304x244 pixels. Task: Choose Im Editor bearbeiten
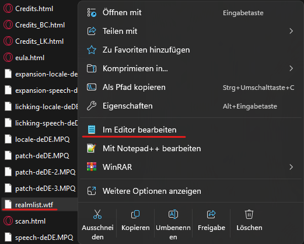point(191,130)
